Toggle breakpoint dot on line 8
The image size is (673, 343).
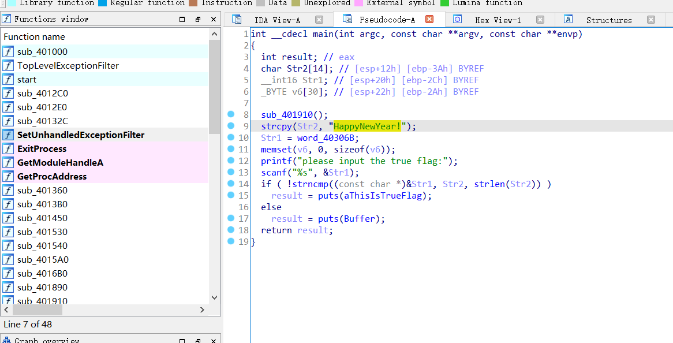[231, 114]
